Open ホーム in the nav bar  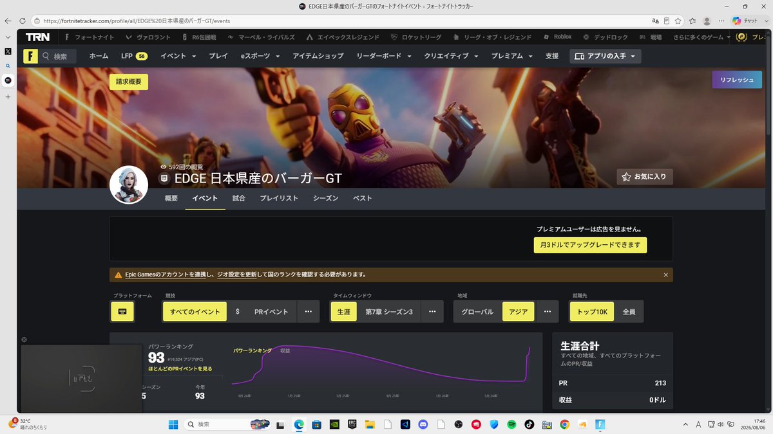[99, 56]
